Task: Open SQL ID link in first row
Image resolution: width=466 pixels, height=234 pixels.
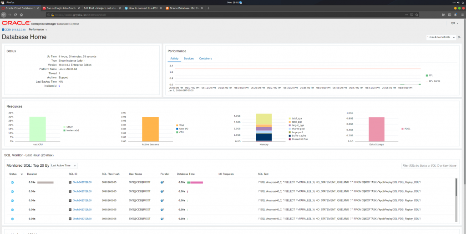Action: 82,182
